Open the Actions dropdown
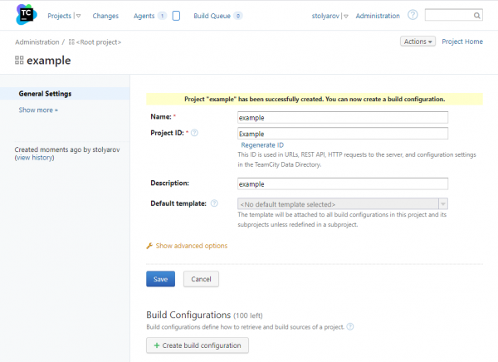This screenshot has height=362, width=498. pyautogui.click(x=417, y=42)
